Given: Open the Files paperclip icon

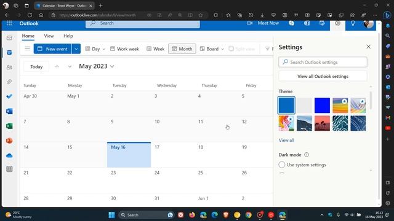Looking at the screenshot, I should 9,82.
